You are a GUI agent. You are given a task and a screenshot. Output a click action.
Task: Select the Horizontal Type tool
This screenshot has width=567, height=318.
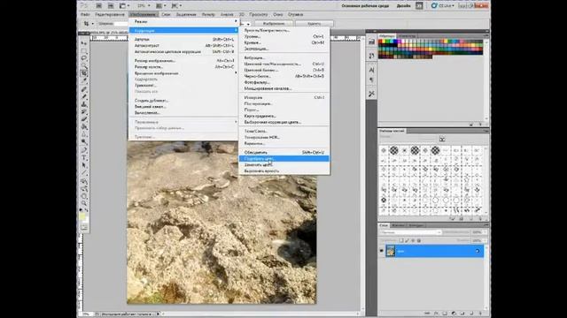(x=84, y=158)
